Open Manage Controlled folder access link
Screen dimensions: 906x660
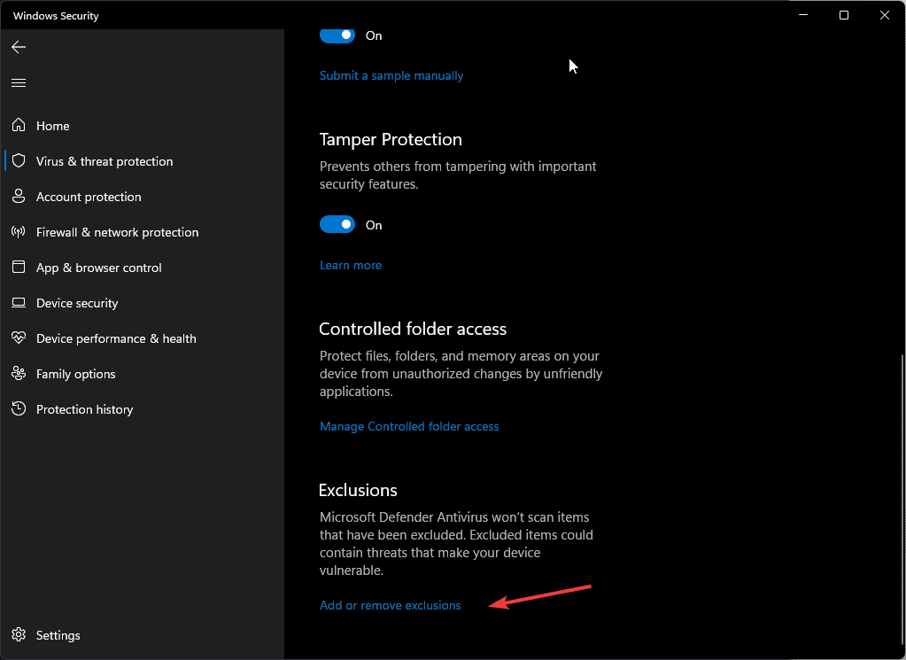[x=409, y=426]
